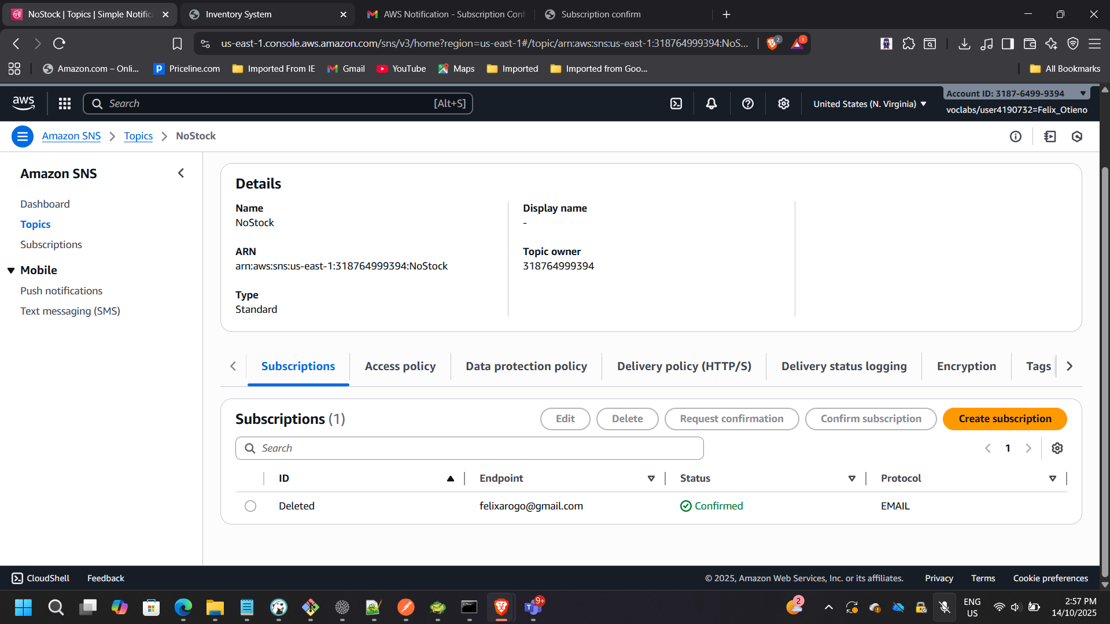
Task: Launch CloudShell from the top navigation bar
Action: click(x=676, y=104)
